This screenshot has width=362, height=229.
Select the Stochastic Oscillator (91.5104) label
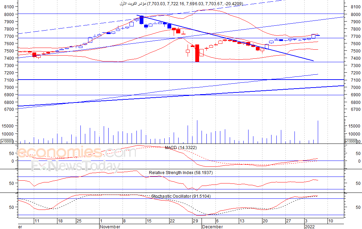[181, 196]
